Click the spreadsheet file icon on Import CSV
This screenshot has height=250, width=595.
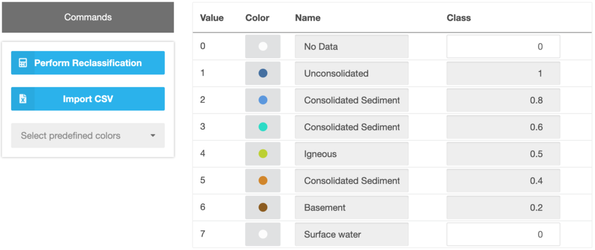(23, 99)
